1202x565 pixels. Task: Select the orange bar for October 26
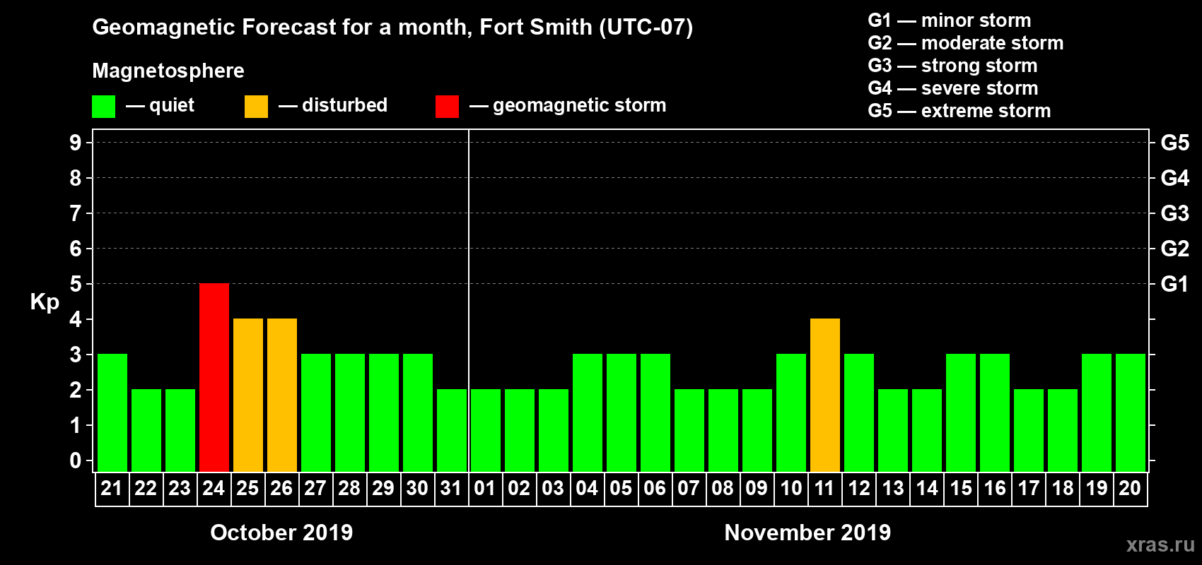coord(282,395)
